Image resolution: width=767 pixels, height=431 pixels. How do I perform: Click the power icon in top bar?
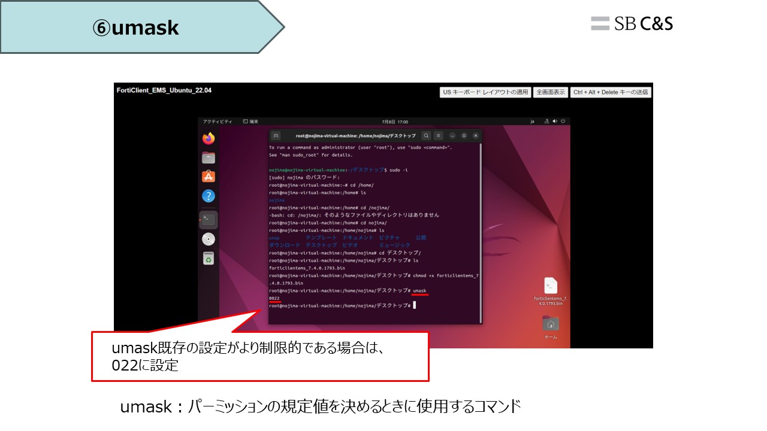coord(563,121)
